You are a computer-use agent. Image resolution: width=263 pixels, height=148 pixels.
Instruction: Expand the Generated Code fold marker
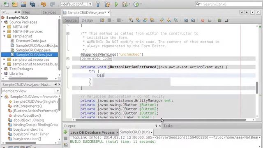(x=68, y=58)
